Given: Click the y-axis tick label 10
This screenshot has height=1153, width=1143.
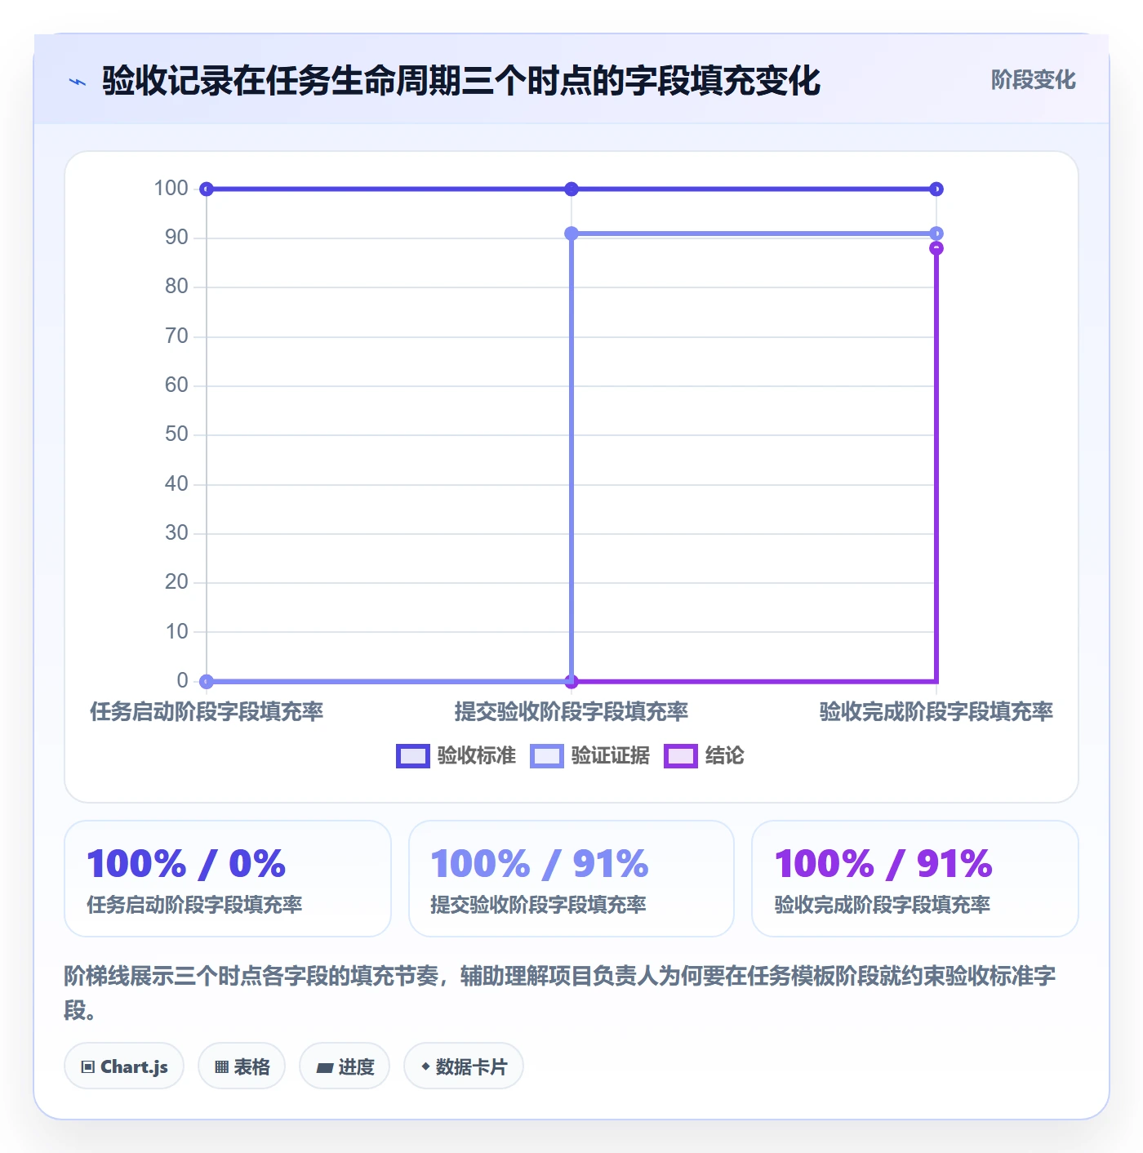Looking at the screenshot, I should pos(176,631).
